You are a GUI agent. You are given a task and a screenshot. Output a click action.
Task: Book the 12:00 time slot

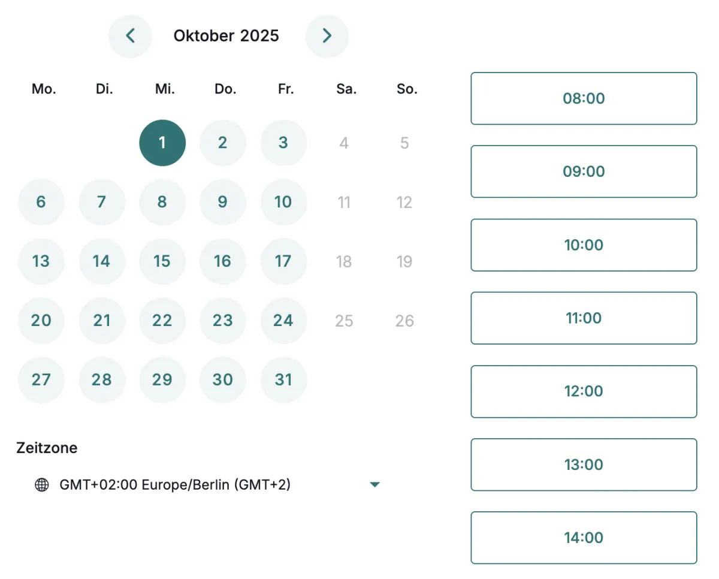point(584,391)
